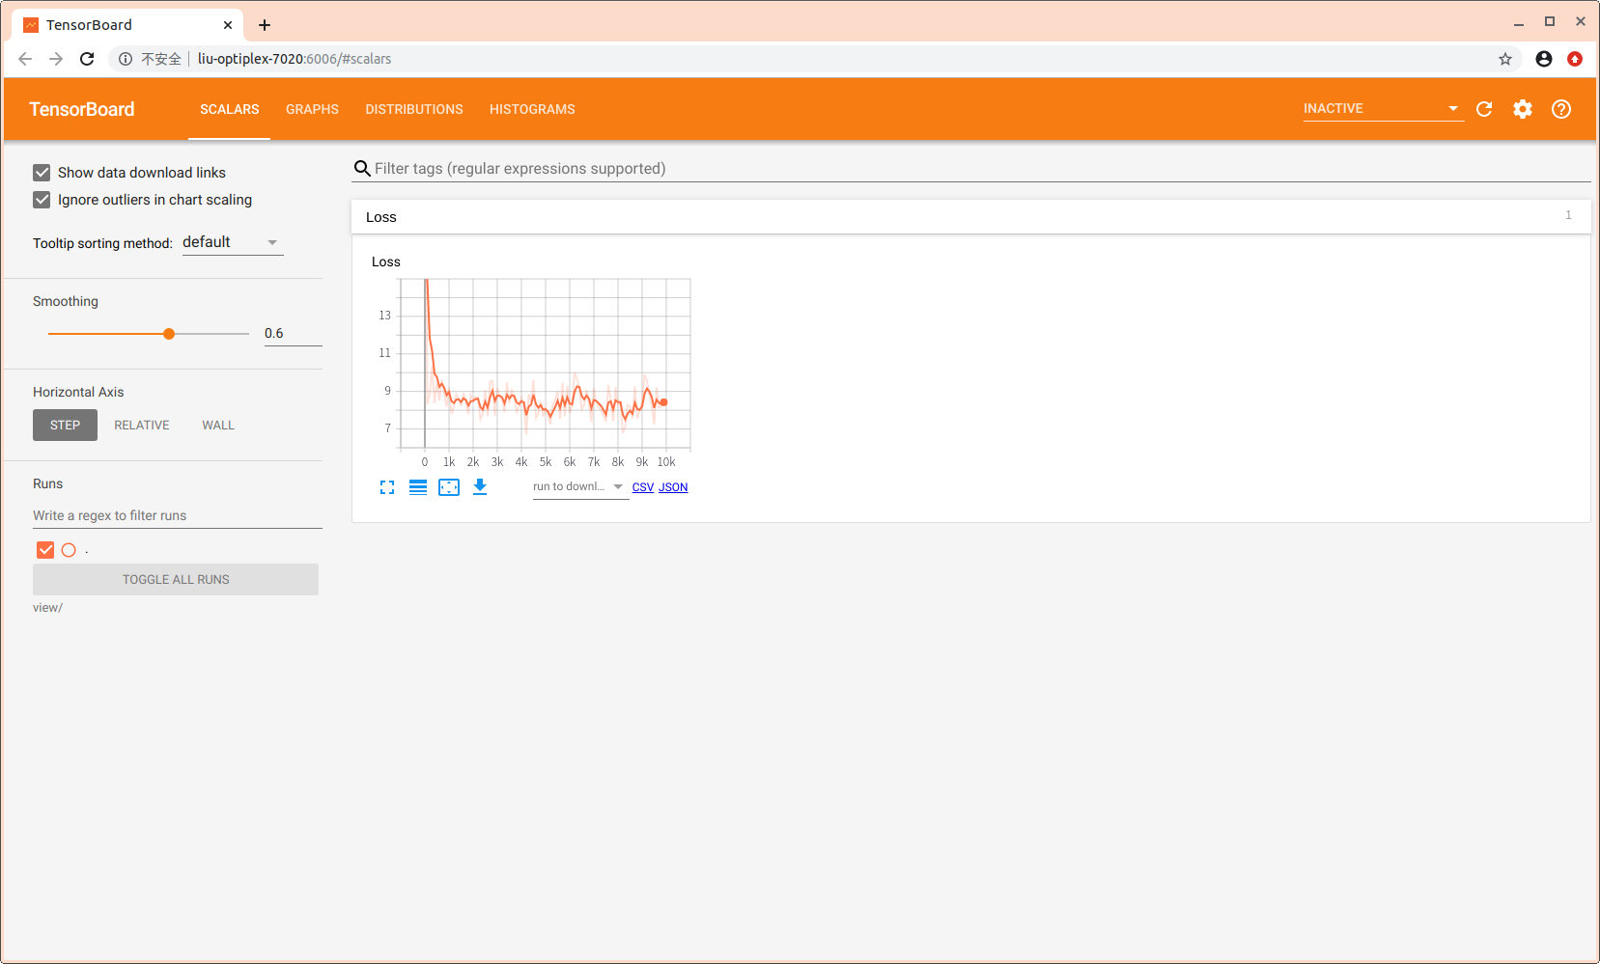This screenshot has width=1600, height=964.
Task: Go forward in browser history
Action: 56,59
